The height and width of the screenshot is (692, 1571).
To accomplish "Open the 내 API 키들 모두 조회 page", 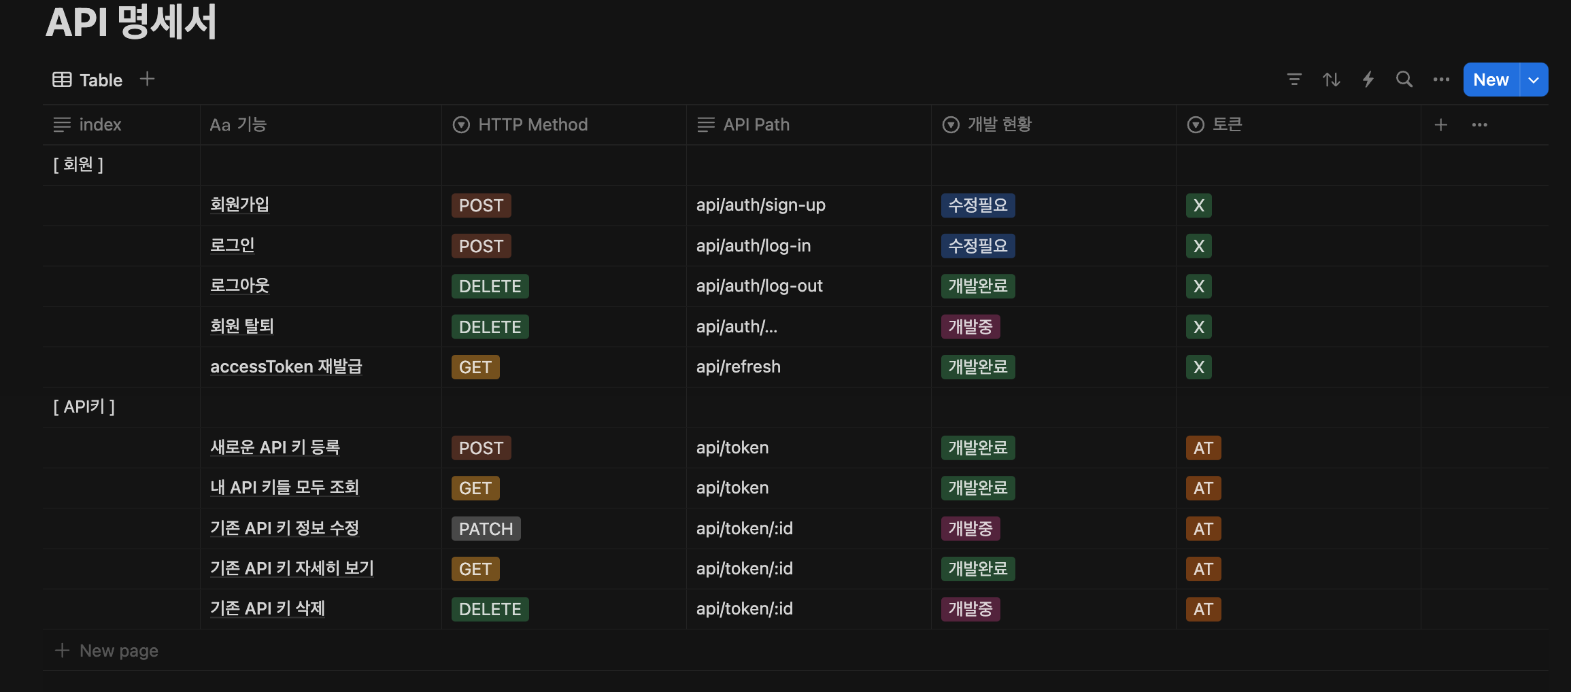I will [284, 487].
